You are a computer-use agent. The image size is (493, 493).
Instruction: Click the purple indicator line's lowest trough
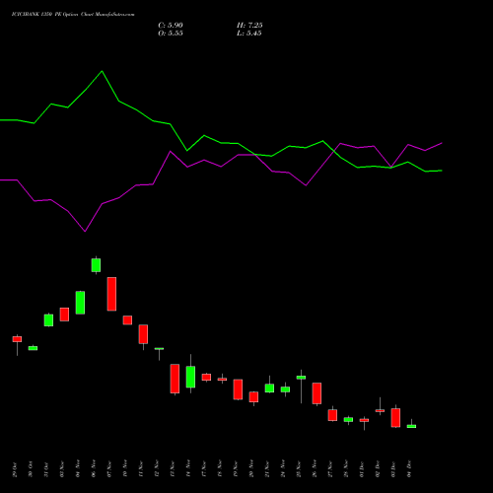click(x=85, y=231)
